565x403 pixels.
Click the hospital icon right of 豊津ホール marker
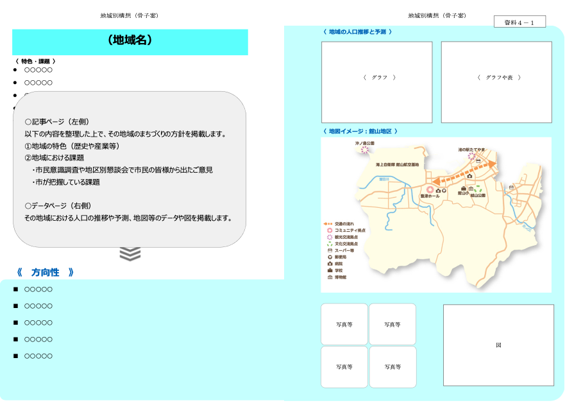[x=439, y=191]
